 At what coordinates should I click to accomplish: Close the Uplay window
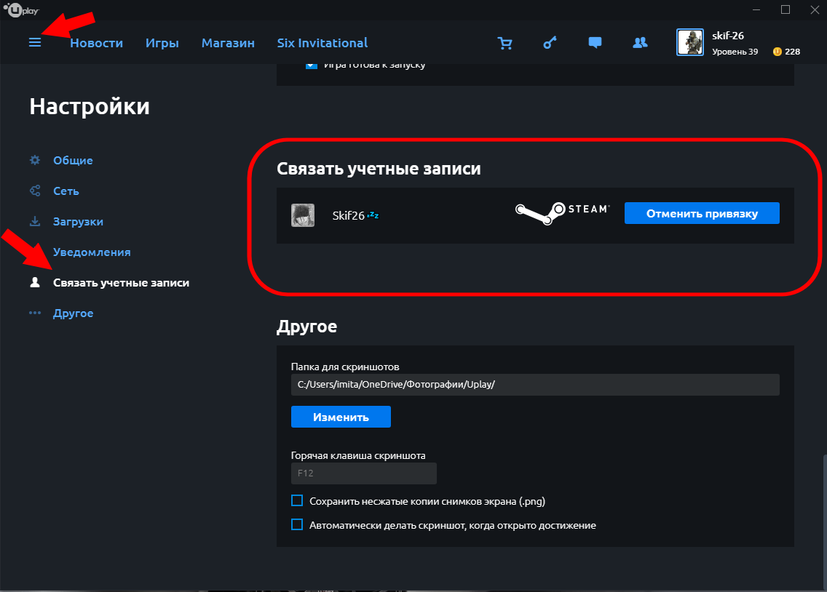815,10
